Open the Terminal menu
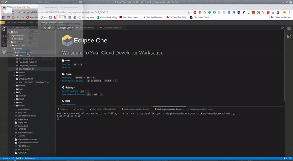293x161 pixels. click(52, 23)
